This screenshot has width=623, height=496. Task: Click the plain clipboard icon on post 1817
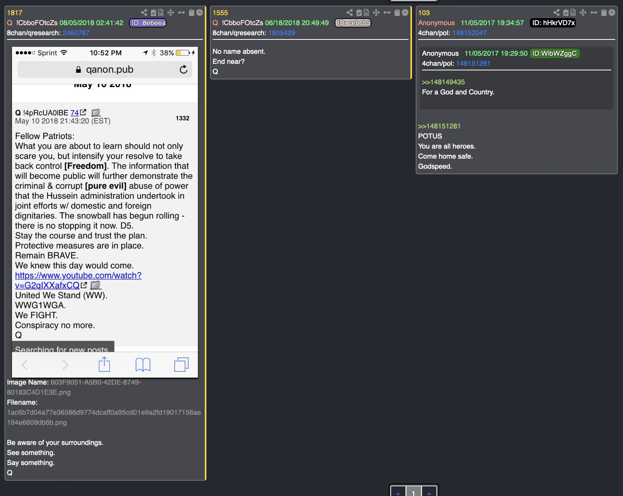click(x=191, y=12)
